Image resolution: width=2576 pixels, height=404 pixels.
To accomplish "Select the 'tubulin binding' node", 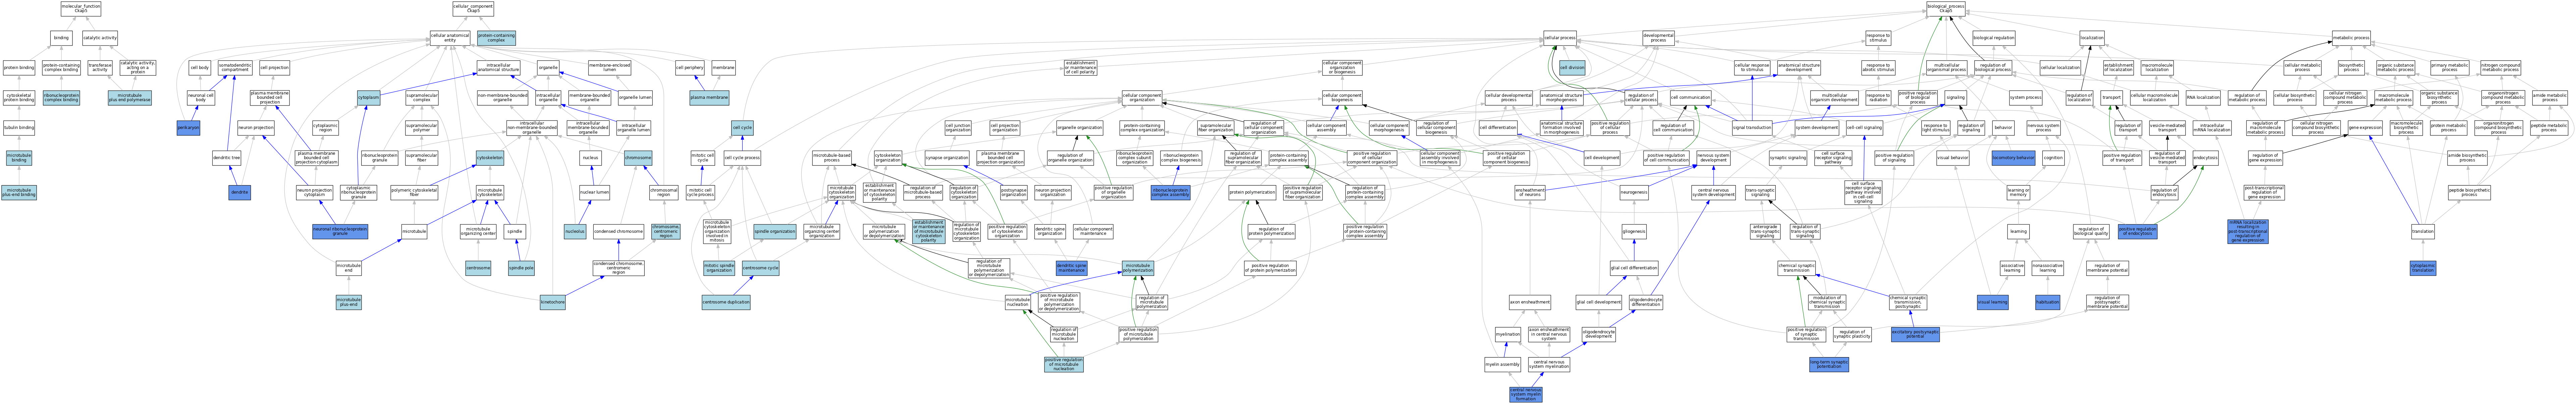I will tap(19, 128).
